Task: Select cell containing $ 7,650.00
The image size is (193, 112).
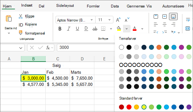Action: (x=82, y=78)
